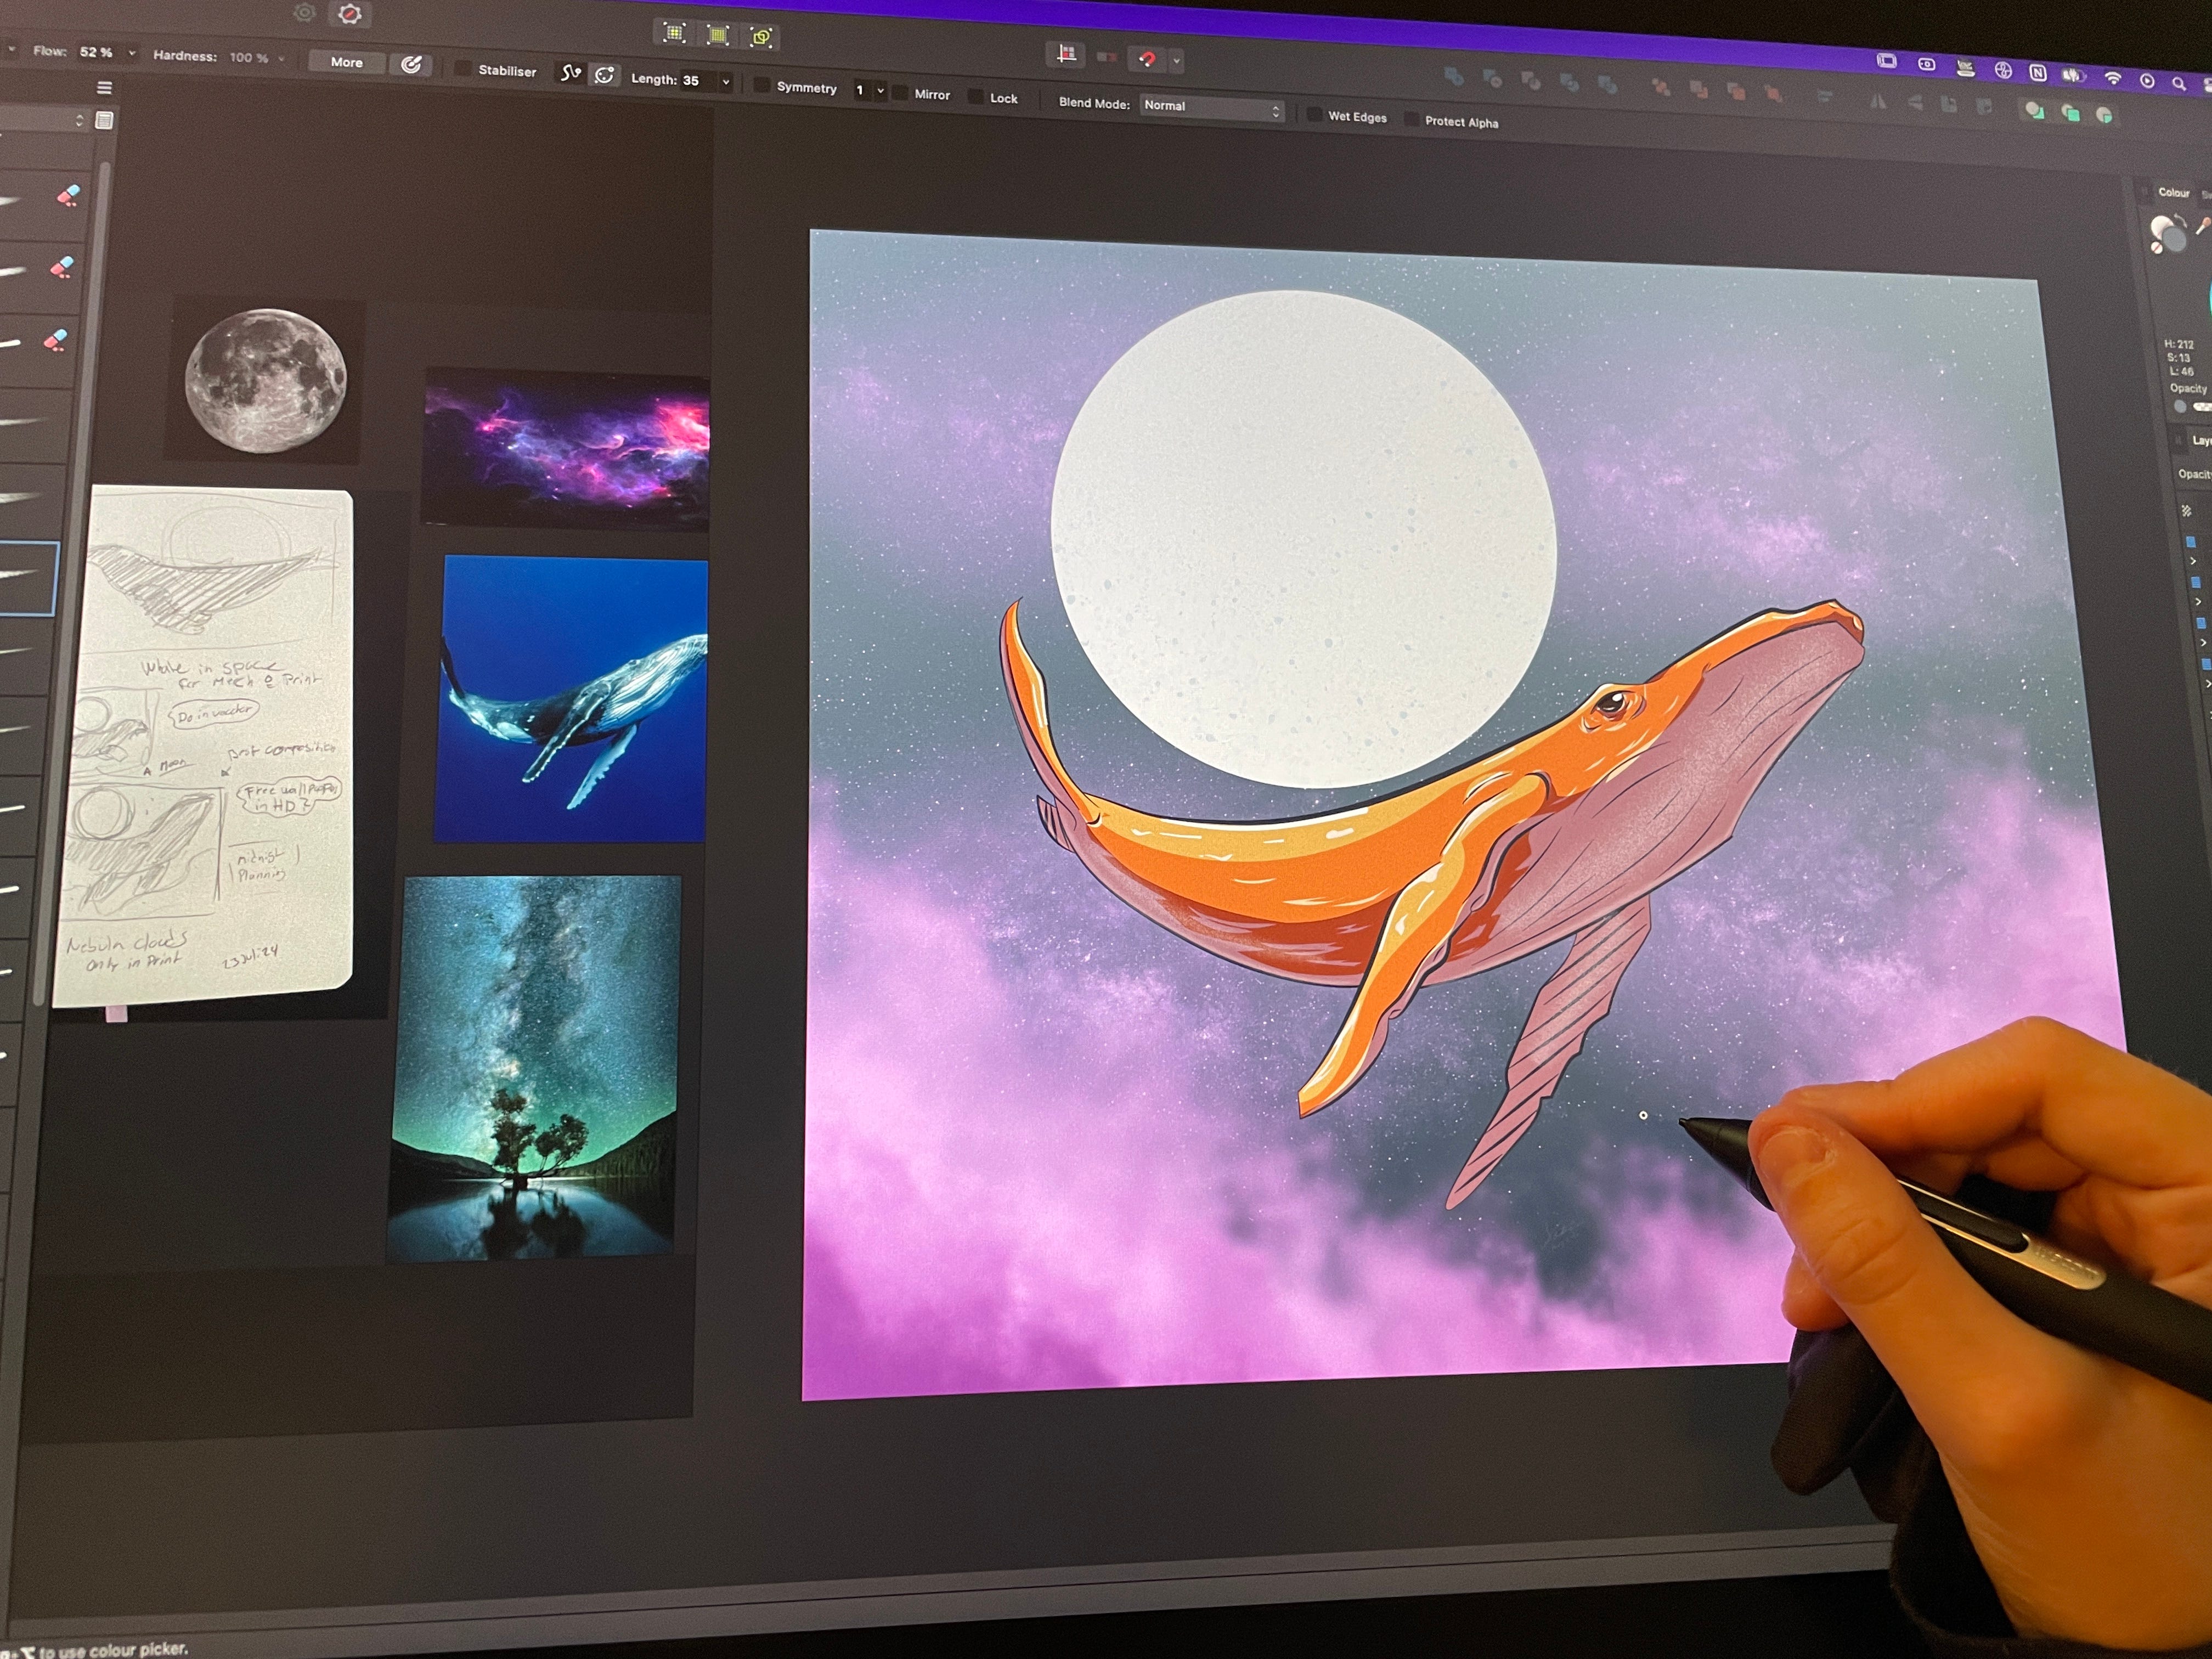Click the first orange arrange order icon

click(1661, 88)
